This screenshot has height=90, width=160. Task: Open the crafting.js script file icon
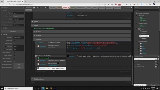(x=141, y=31)
